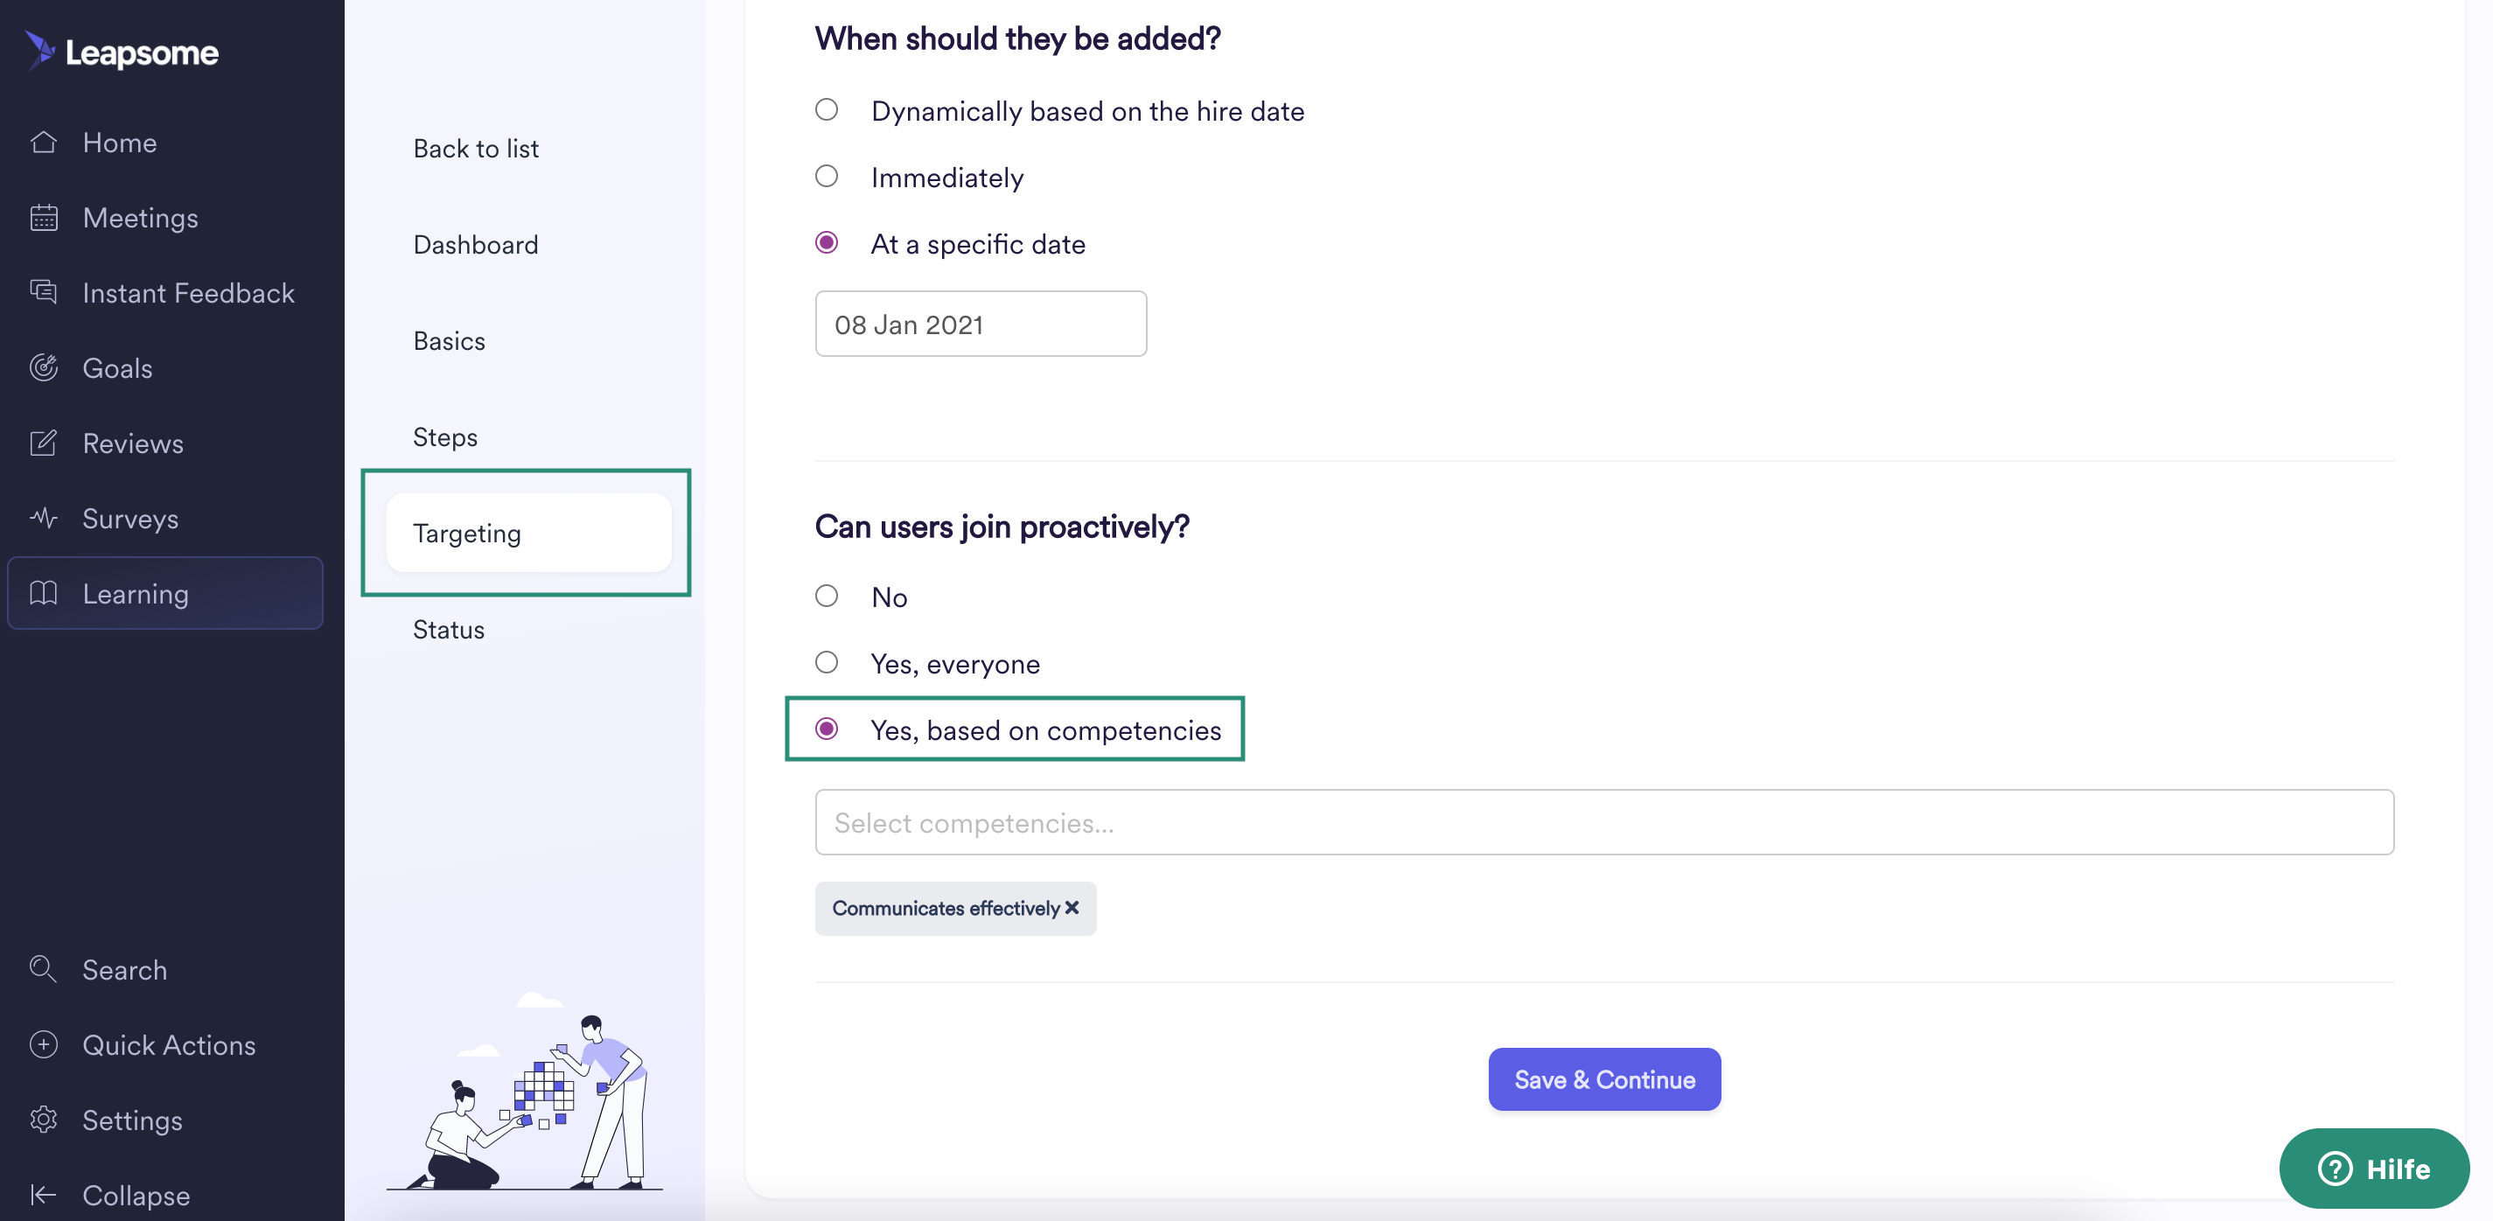Switch to the Status section
Screen dimensions: 2493x1221
pos(448,630)
